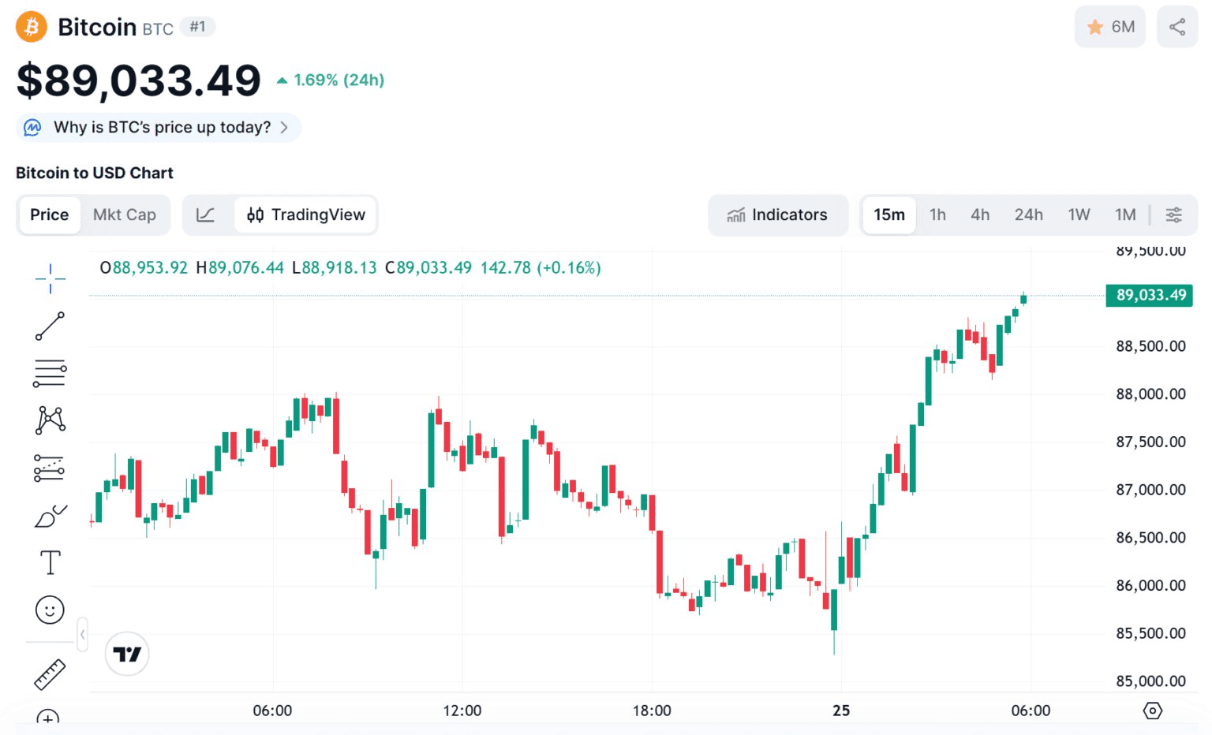Select the 1W timeframe tab
The image size is (1212, 735).
click(1079, 215)
